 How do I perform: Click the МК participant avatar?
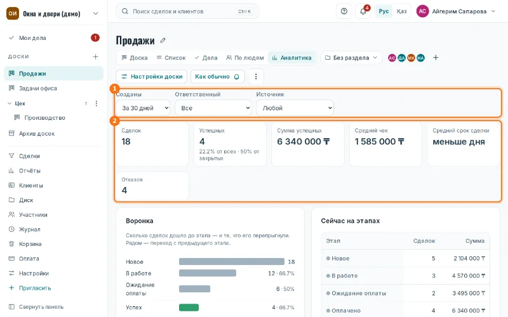click(411, 58)
